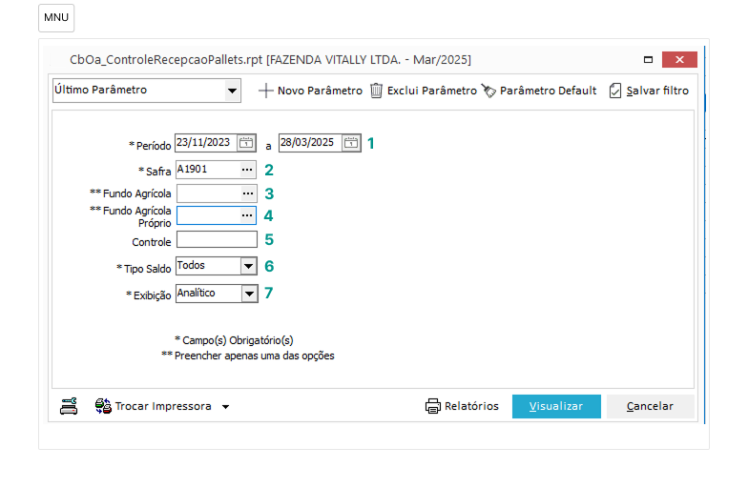The height and width of the screenshot is (488, 748).
Task: Expand the Exibição dropdown arrow
Action: pyautogui.click(x=250, y=294)
